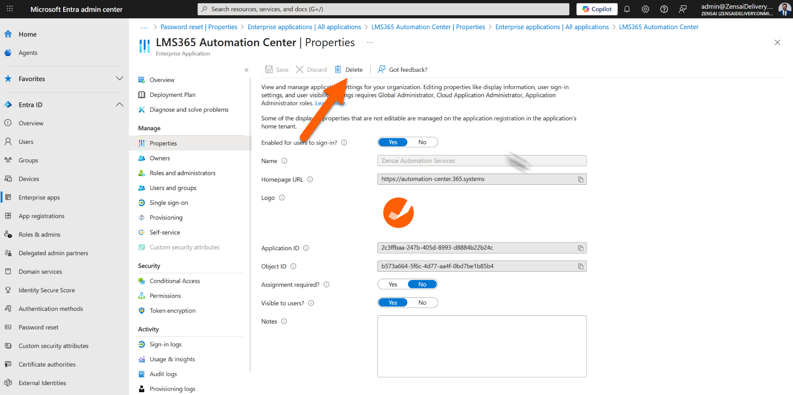This screenshot has width=793, height=395.
Task: Expand the Favorites section chevron
Action: click(x=119, y=78)
